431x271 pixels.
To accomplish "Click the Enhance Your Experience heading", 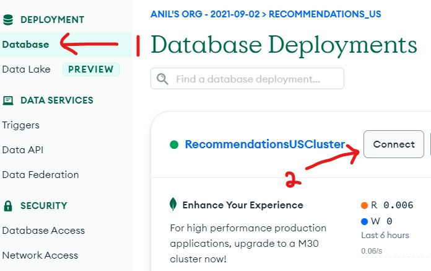I will [x=243, y=205].
